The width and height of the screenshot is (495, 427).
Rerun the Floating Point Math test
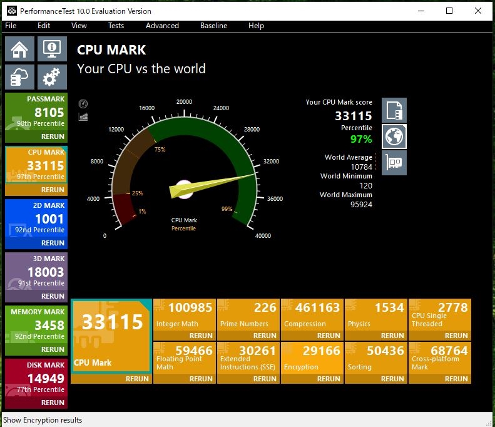pos(185,379)
